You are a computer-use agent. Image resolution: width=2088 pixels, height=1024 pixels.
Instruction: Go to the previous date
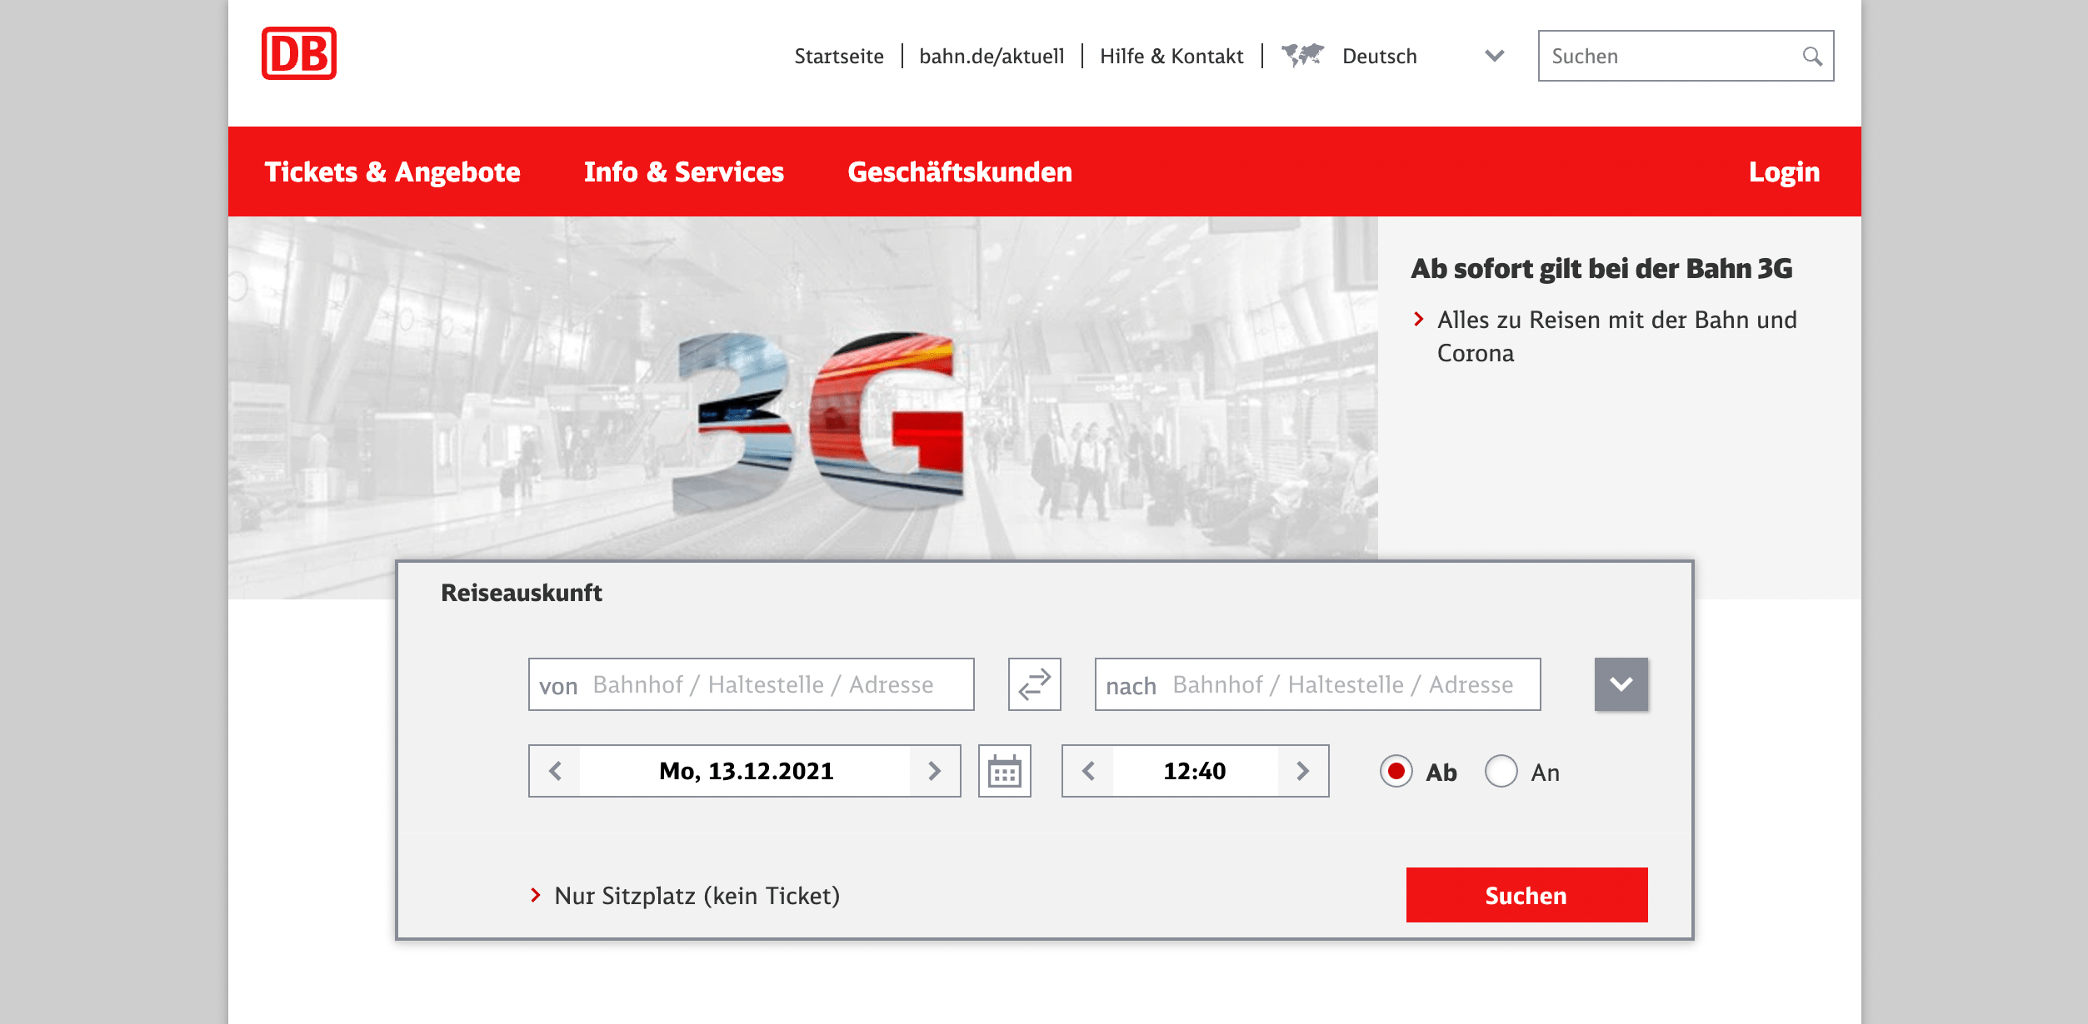click(x=556, y=772)
